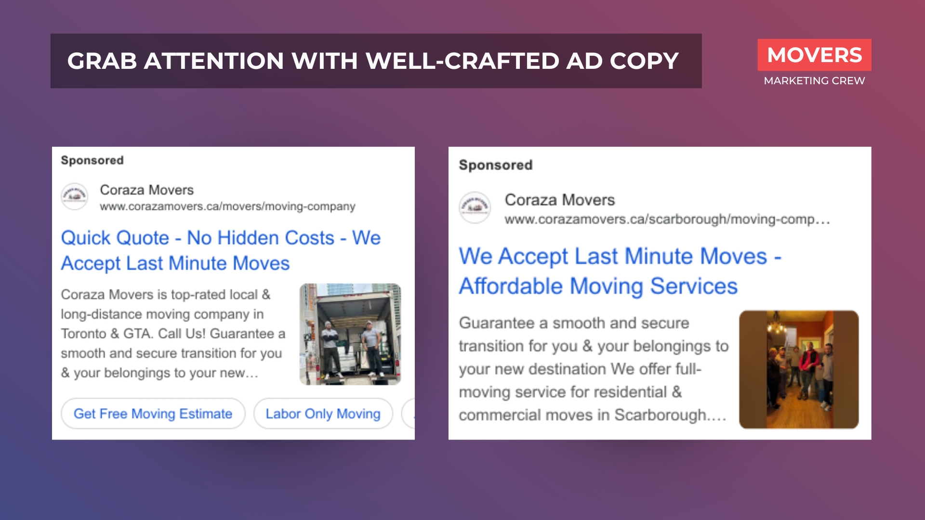Click the 'Affordable Moving Services' headline line
This screenshot has width=925, height=520.
click(598, 286)
